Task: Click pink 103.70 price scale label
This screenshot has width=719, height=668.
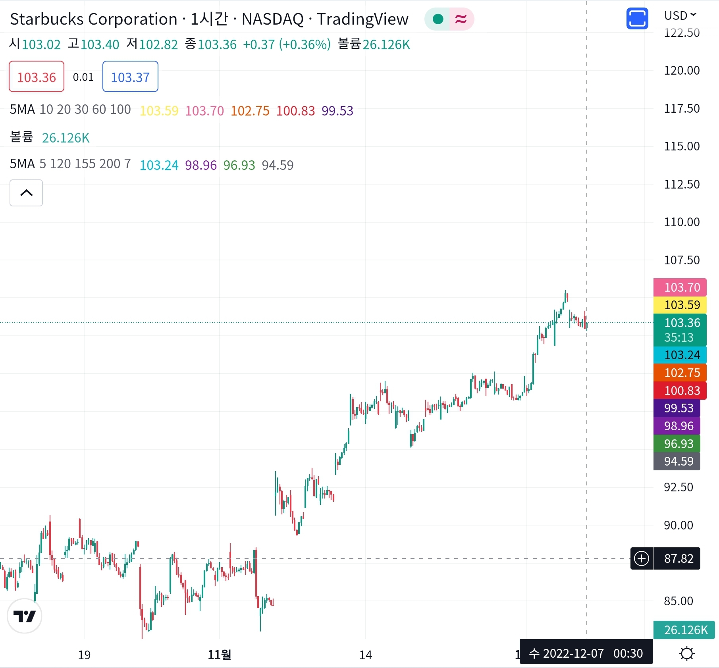Action: [680, 287]
